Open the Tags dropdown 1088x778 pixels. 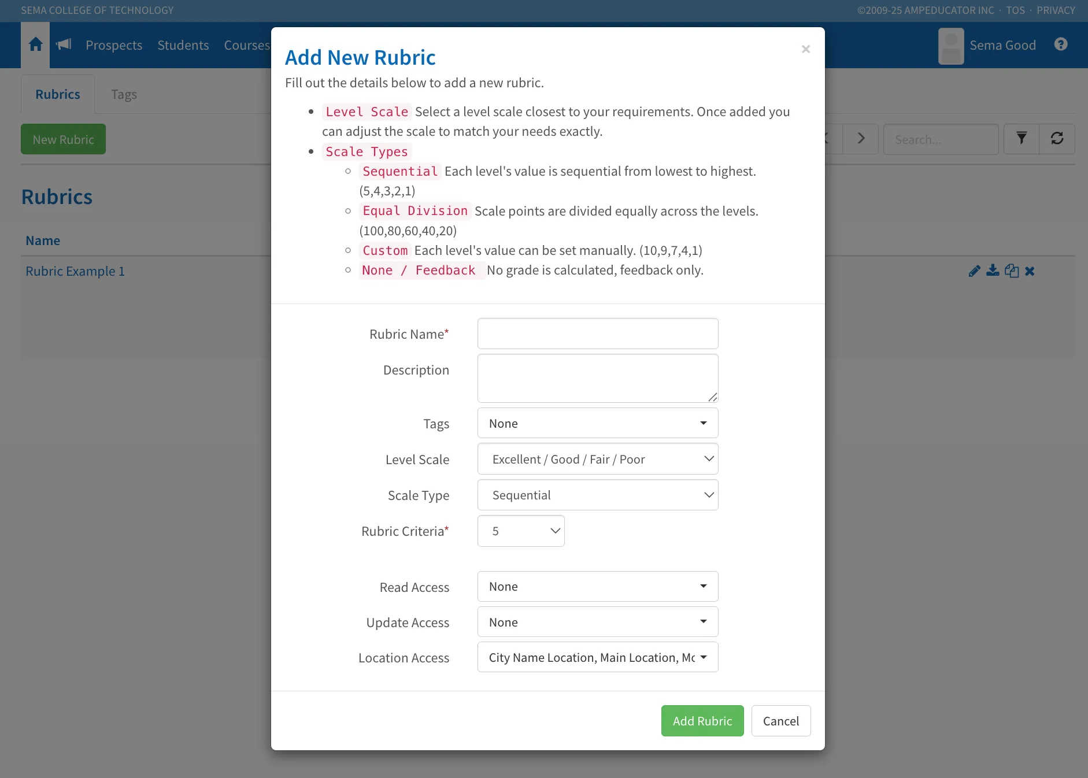click(598, 423)
